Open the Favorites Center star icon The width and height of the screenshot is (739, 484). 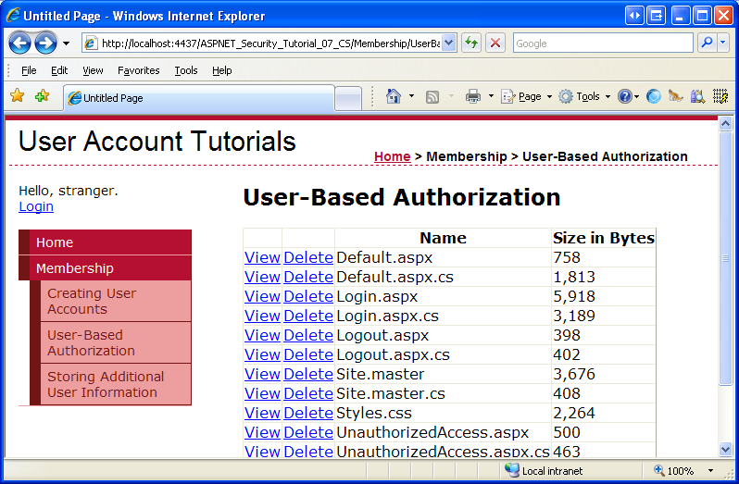[18, 95]
